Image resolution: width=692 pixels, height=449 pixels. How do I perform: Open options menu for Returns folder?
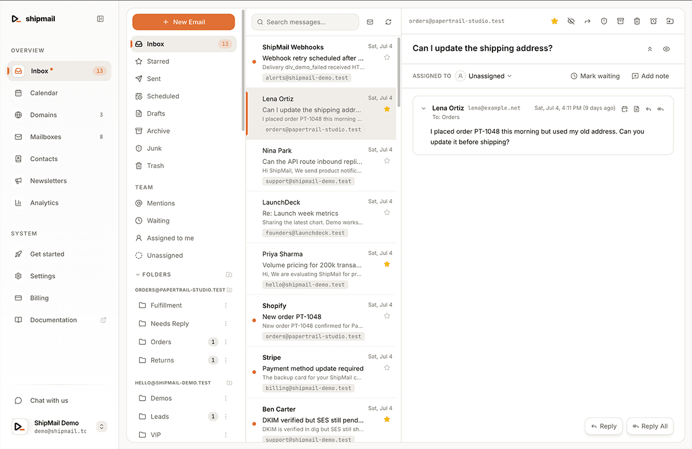click(x=225, y=360)
